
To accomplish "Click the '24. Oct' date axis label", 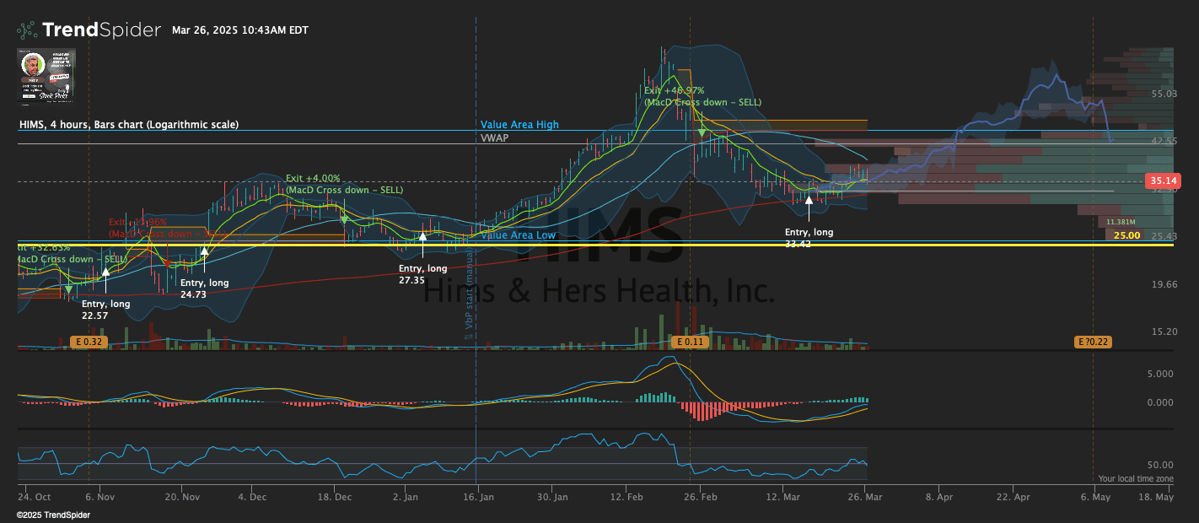I will [x=35, y=499].
